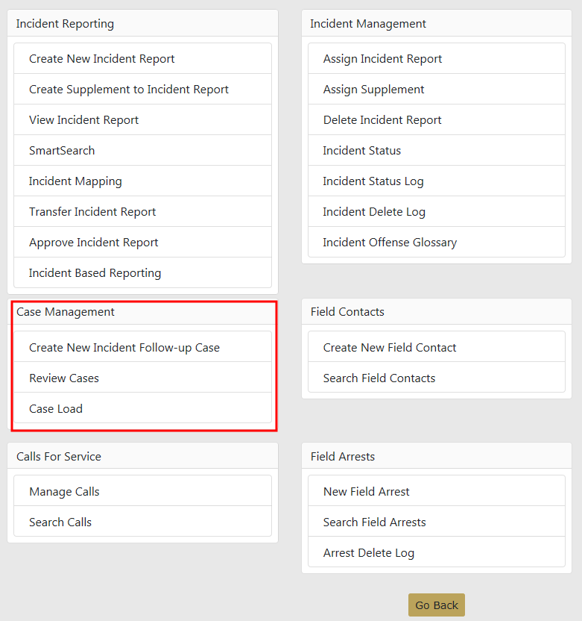Screen dimensions: 582x621
Task: Choose Transfer Incident Report
Action: pos(92,212)
